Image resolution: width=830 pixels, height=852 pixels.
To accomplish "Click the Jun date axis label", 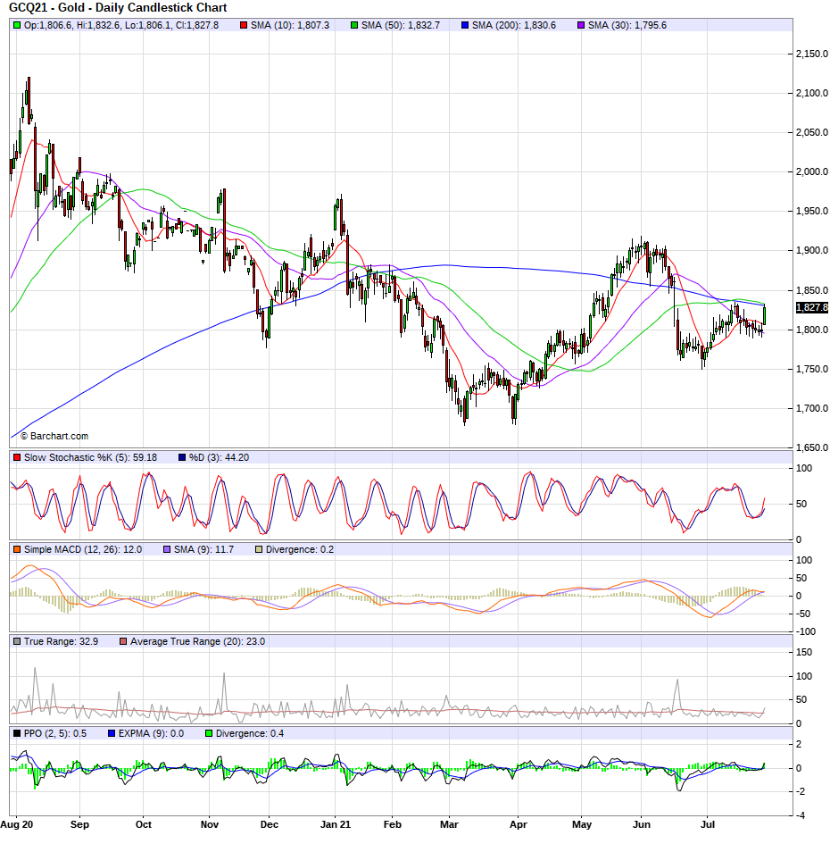I will pyautogui.click(x=642, y=824).
